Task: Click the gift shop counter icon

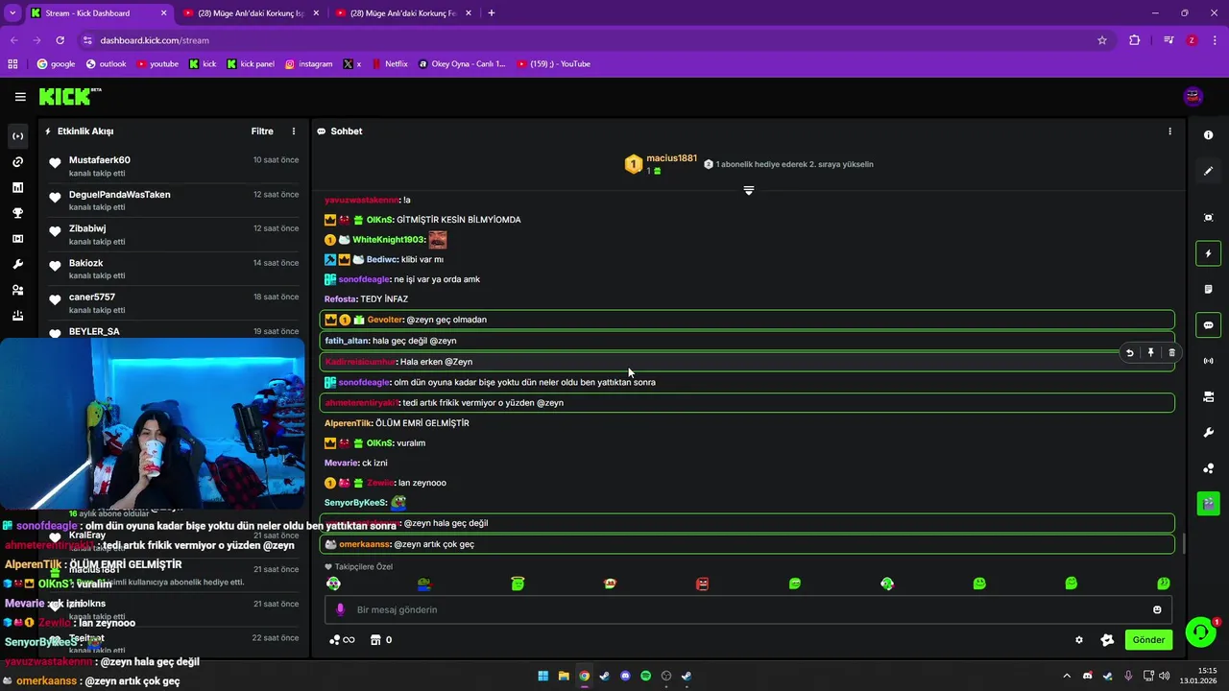Action: (x=381, y=640)
